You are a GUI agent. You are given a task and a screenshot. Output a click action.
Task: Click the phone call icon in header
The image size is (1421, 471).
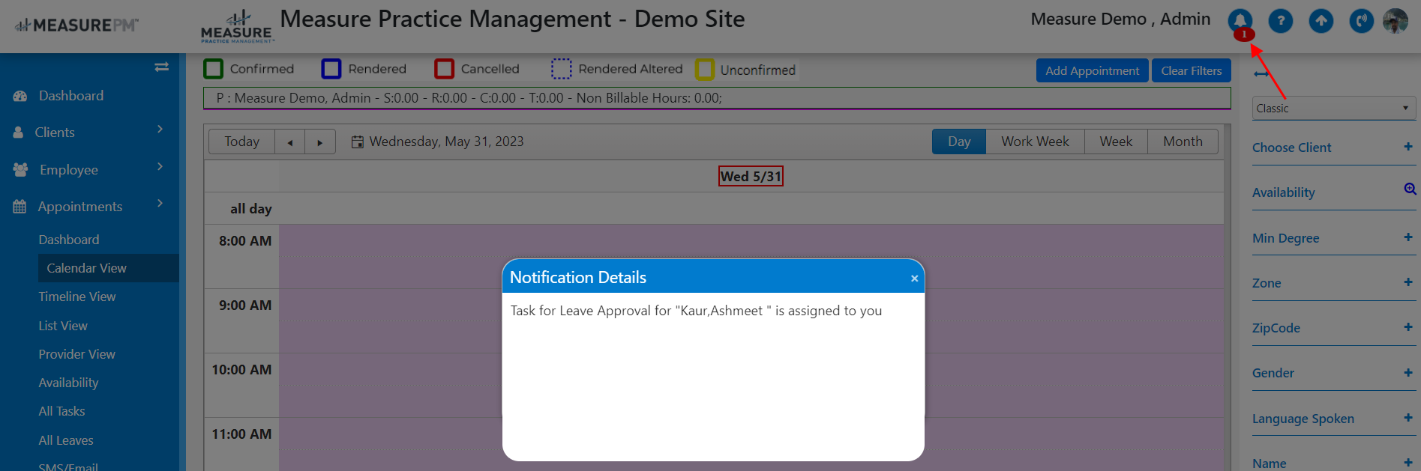[1361, 20]
